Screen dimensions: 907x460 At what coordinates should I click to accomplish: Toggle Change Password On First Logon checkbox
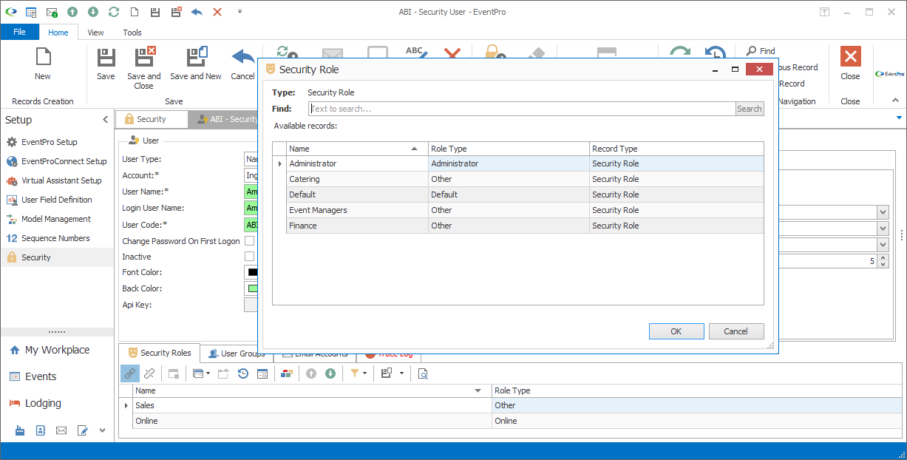coord(250,241)
